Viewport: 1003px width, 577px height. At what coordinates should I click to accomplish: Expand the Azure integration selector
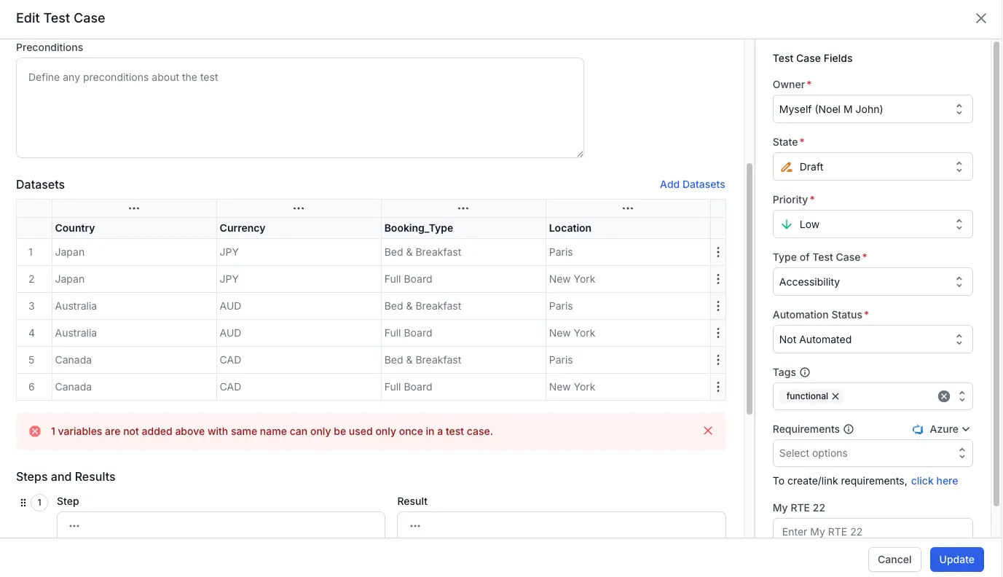[942, 429]
